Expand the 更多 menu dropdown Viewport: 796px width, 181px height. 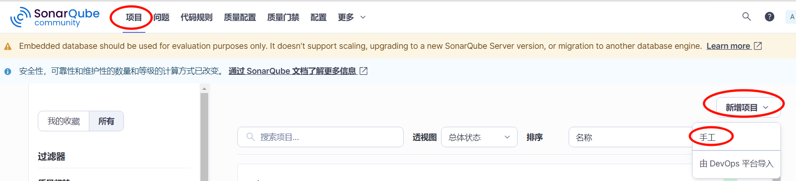coord(352,17)
